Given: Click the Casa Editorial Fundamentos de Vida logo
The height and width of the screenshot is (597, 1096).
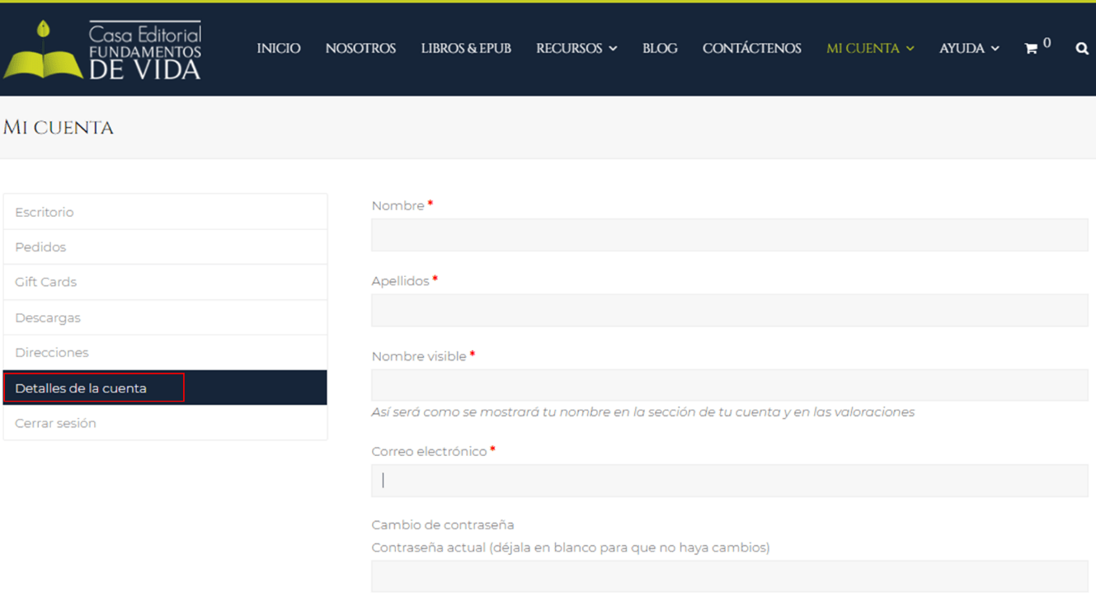Looking at the screenshot, I should [x=103, y=49].
